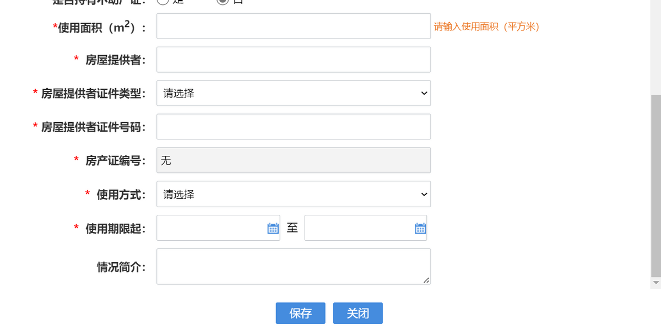Click the disabled 房产证编号 field showing 无

click(x=294, y=160)
